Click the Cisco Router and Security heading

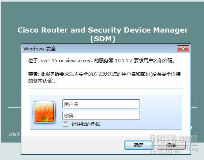(103, 30)
